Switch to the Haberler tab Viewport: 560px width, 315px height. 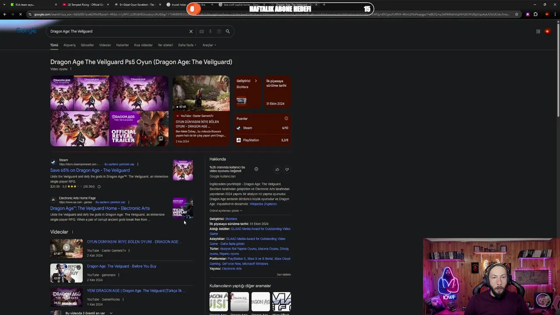(x=122, y=45)
